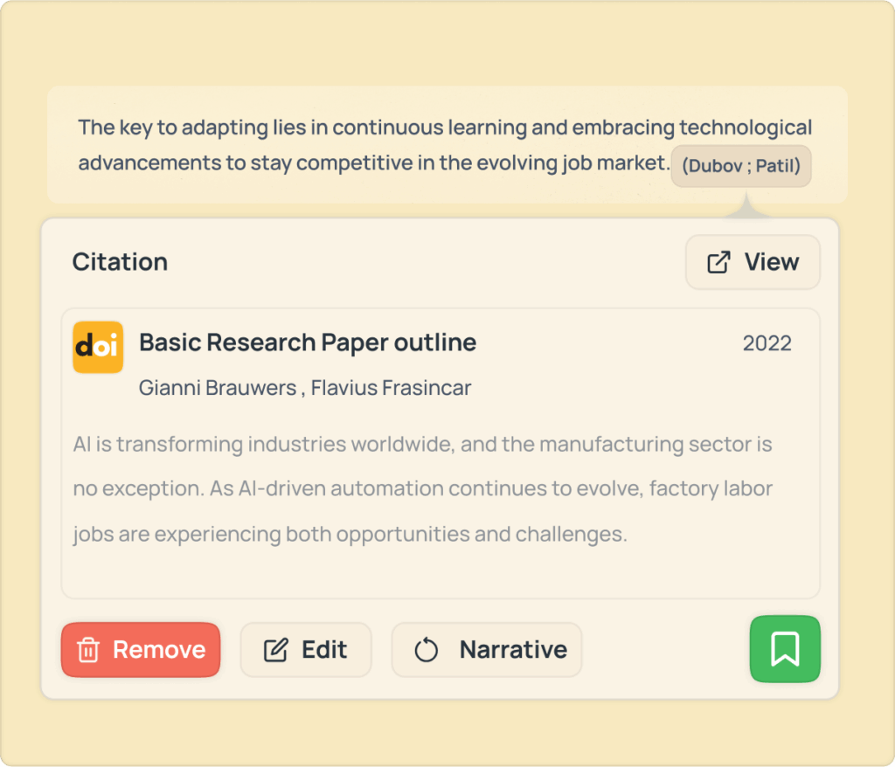Viewport: 895px width, 767px height.
Task: Edit the citation details
Action: click(305, 649)
